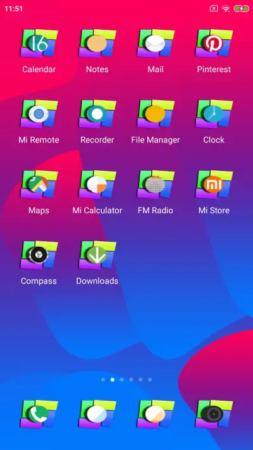Open the Clock app
Screen dimensions: 253x450
214,114
